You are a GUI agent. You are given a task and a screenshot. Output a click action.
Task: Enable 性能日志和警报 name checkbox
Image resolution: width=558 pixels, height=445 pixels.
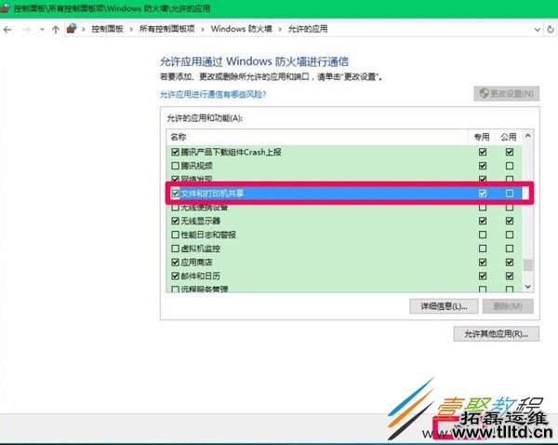(175, 235)
